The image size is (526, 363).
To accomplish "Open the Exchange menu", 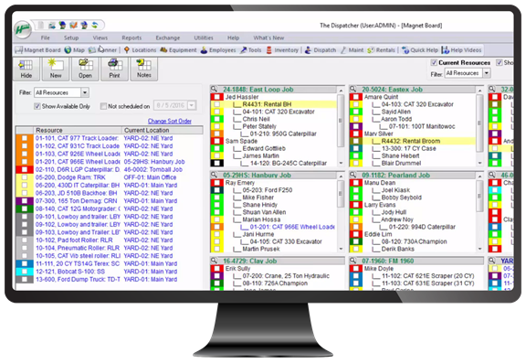I will 168,37.
